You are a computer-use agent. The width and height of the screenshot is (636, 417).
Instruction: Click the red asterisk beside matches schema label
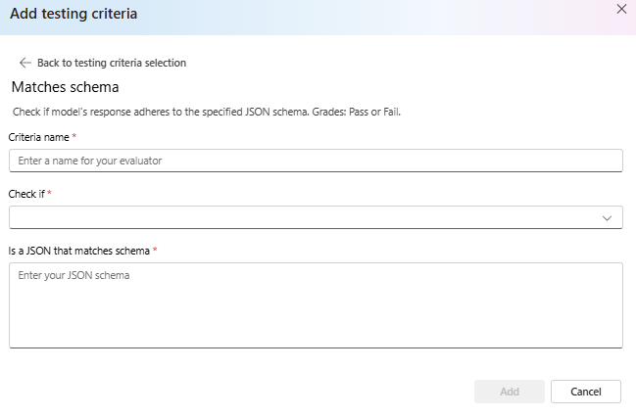(x=155, y=250)
